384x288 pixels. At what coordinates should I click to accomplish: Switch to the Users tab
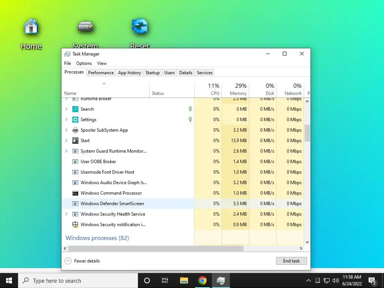169,73
